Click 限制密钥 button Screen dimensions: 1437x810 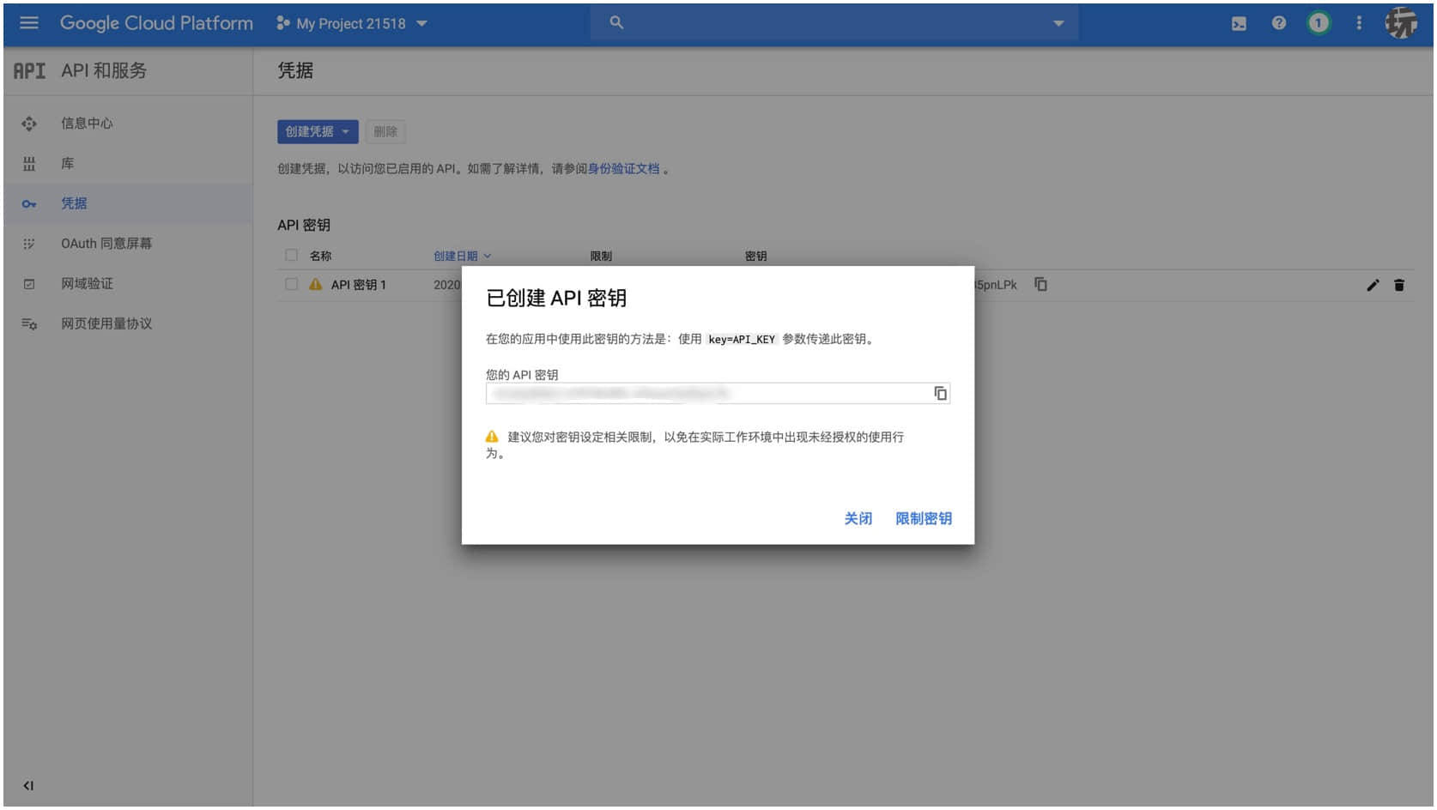923,518
